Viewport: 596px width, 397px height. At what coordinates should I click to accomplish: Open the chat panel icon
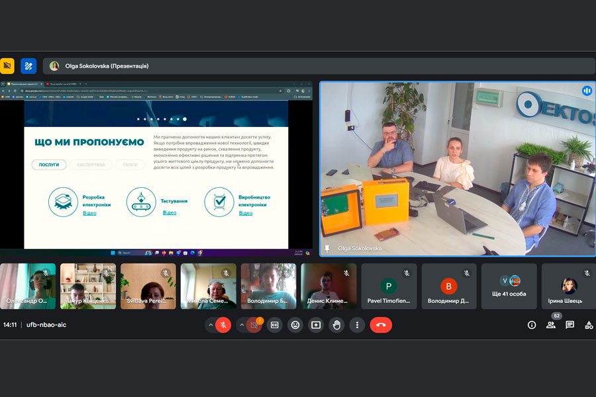tap(570, 325)
